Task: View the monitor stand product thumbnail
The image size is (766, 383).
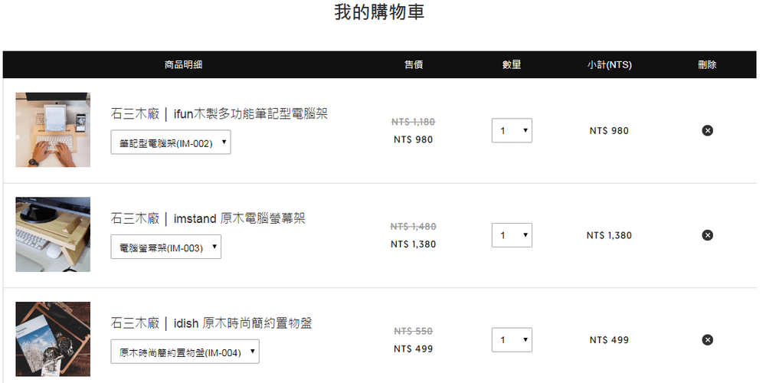Action: click(x=53, y=234)
